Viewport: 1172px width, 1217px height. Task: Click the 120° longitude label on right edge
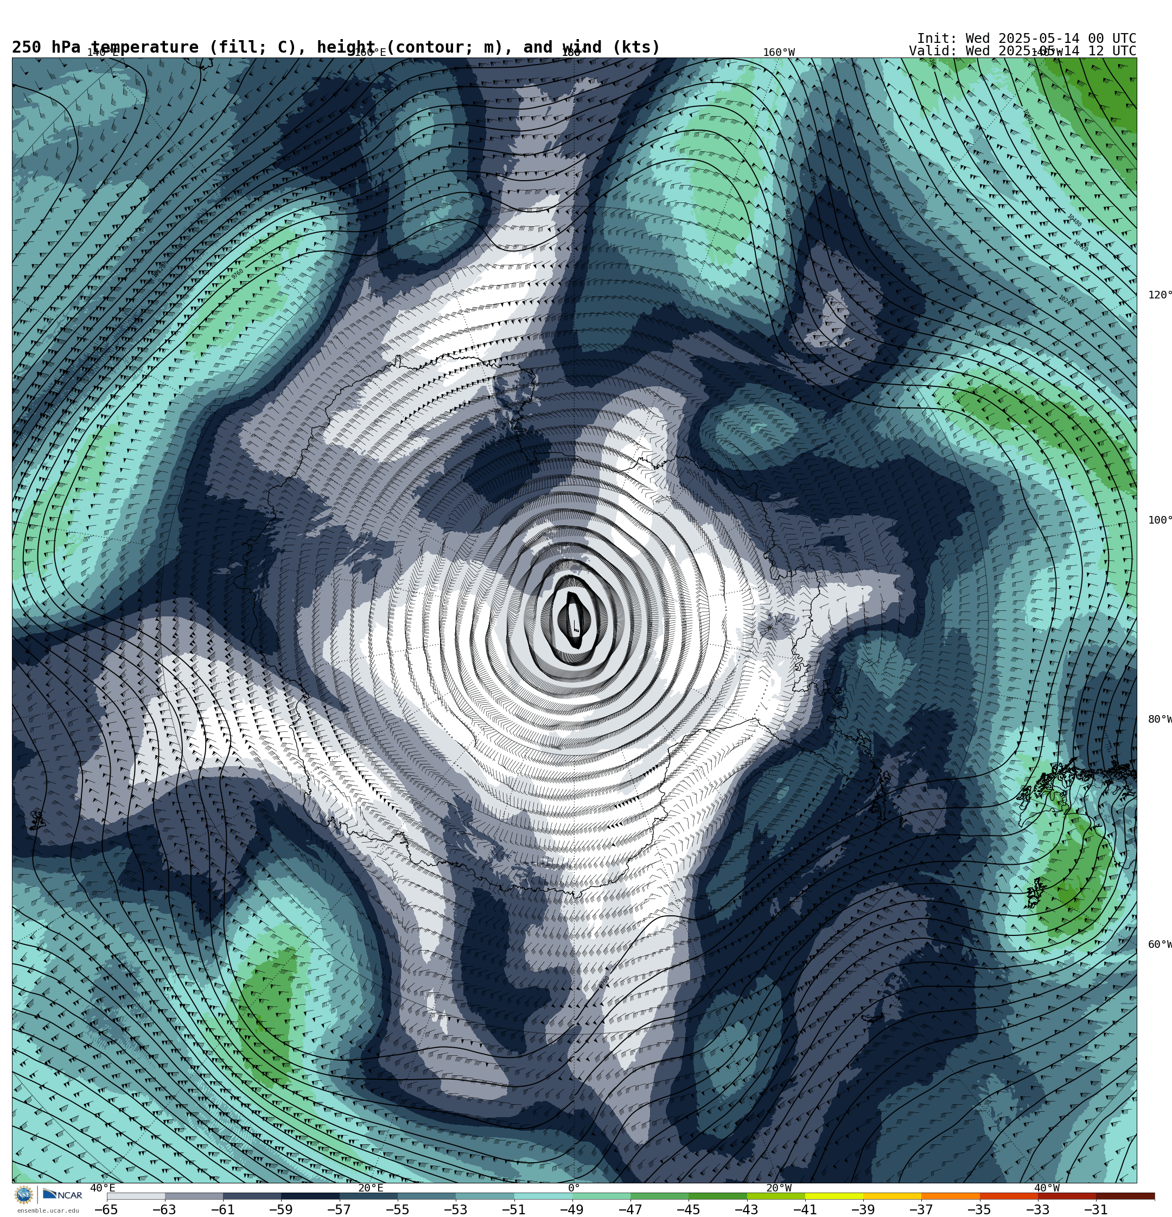coord(1160,295)
